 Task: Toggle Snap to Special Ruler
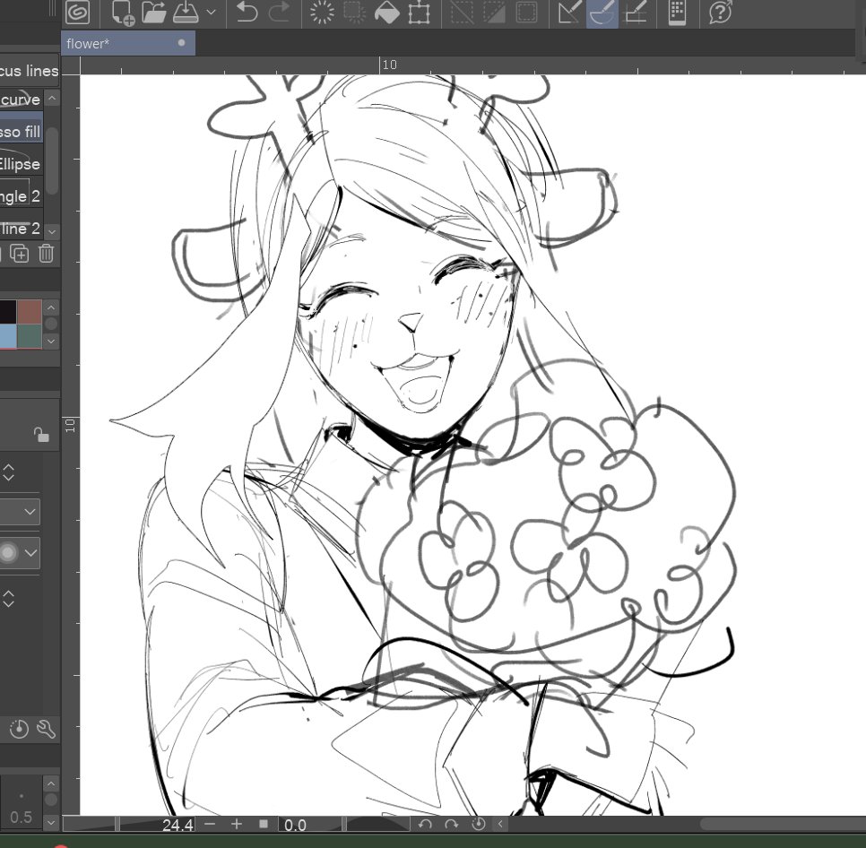[602, 13]
